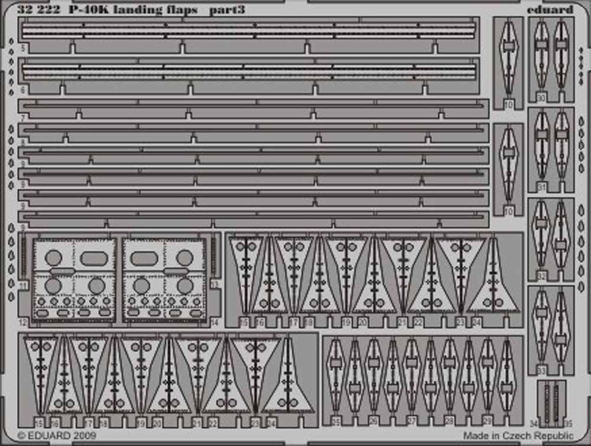Image resolution: width=591 pixels, height=446 pixels.
Task: Select the perforated flap strip numbered 5
Action: point(248,30)
